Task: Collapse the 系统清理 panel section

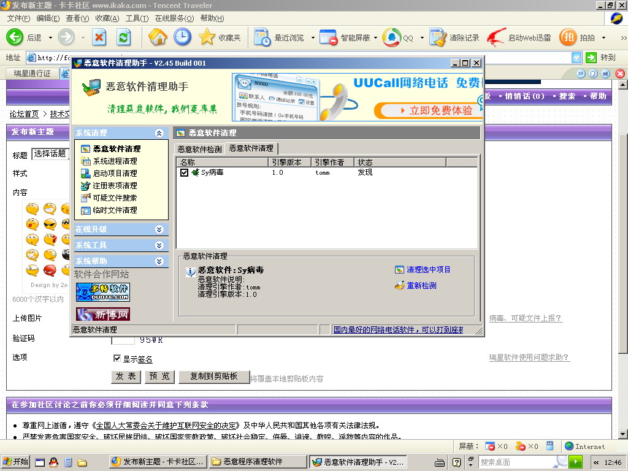Action: tap(159, 133)
